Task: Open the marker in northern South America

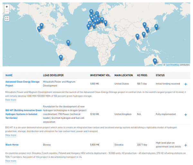Action: tap(68, 42)
